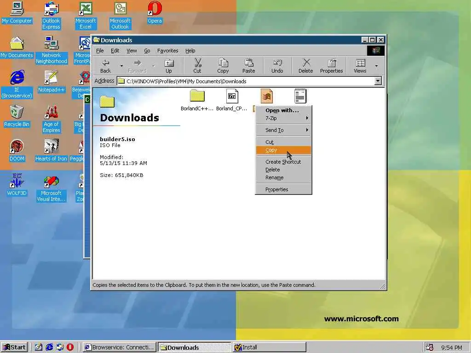Choose Open with... in context menu
This screenshot has height=353, width=471.
tap(283, 110)
